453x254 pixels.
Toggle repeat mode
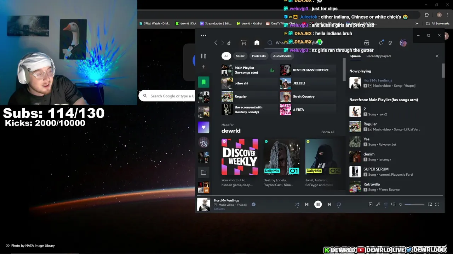click(339, 204)
